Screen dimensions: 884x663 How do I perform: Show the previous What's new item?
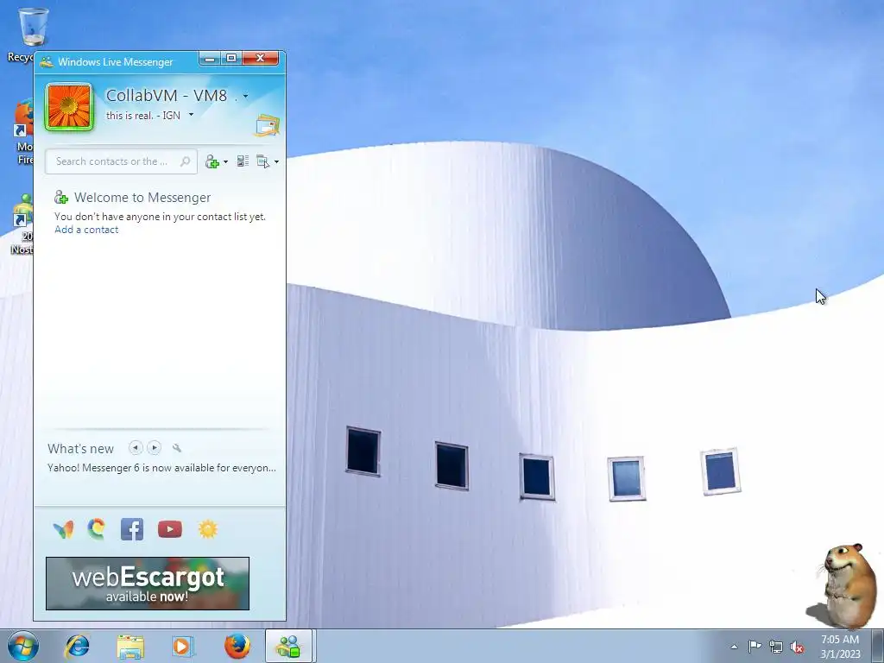tap(136, 448)
